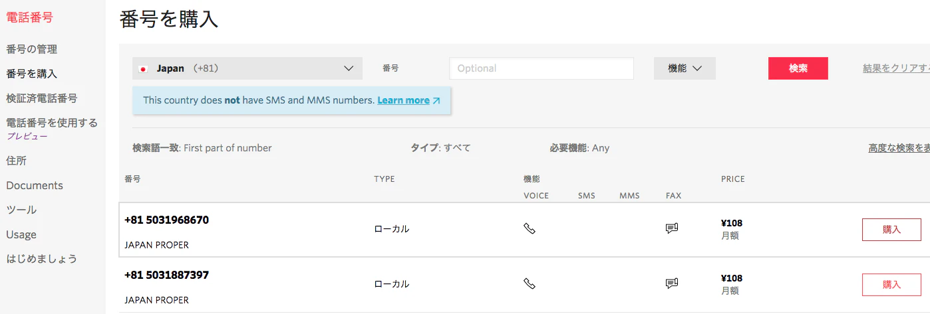Viewport: 930px width, 314px height.
Task: Click 必要機能: Any filter text
Action: [x=579, y=148]
